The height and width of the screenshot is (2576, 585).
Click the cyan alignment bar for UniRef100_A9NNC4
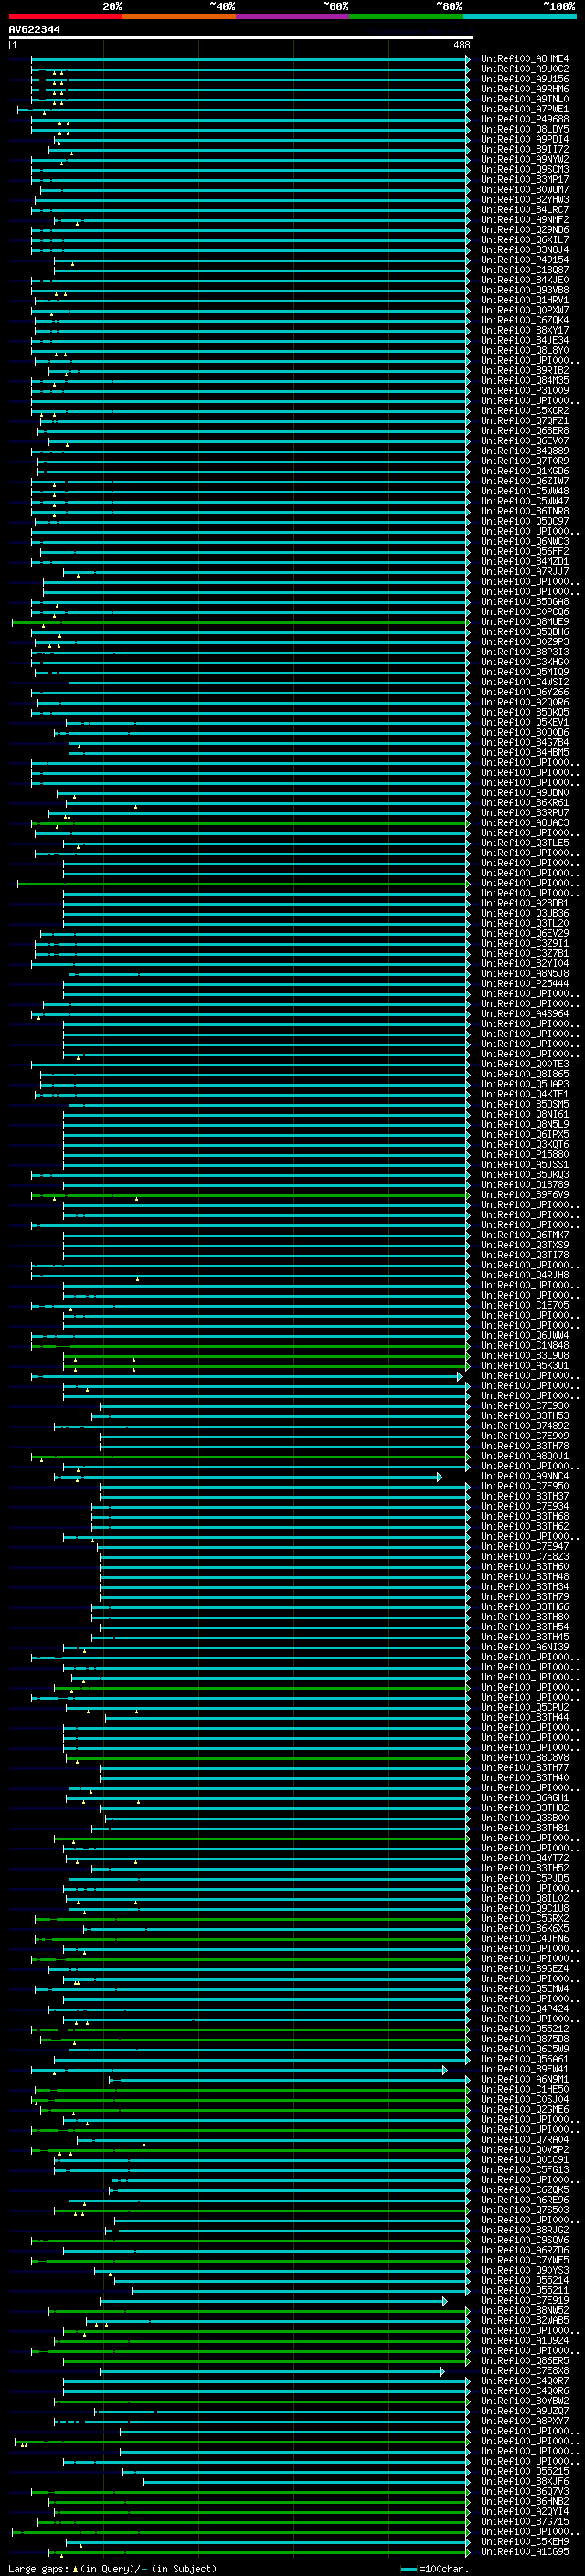(x=248, y=1476)
